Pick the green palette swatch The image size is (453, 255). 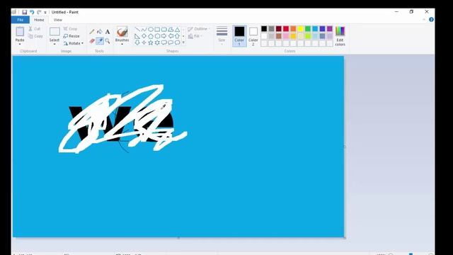[308, 28]
